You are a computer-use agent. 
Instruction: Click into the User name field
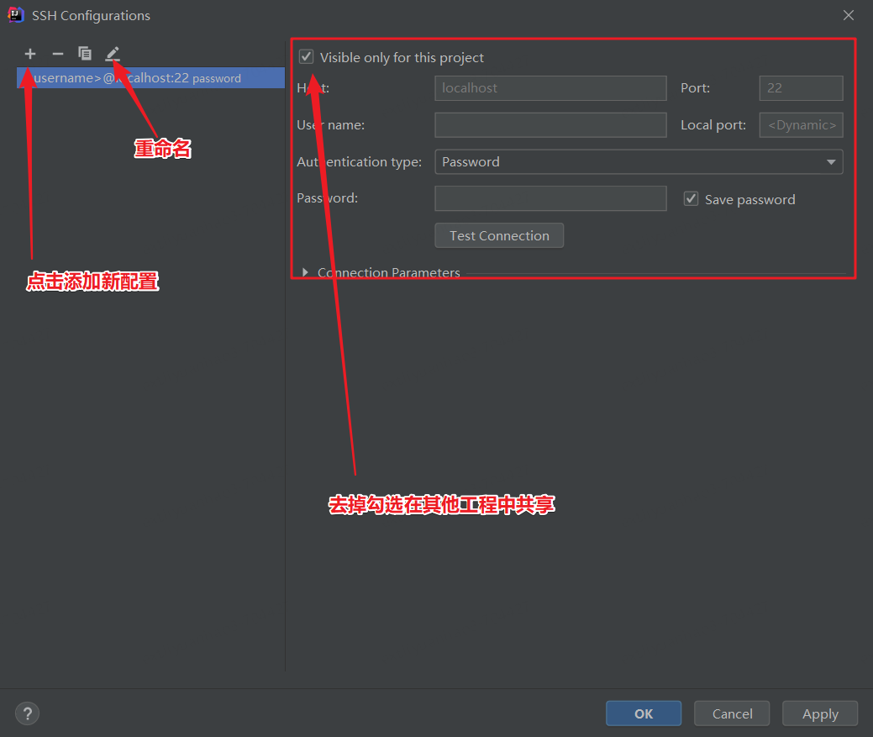pos(550,125)
